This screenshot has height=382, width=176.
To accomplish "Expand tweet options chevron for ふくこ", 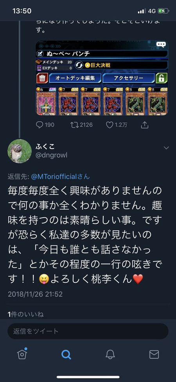I will tap(166, 148).
